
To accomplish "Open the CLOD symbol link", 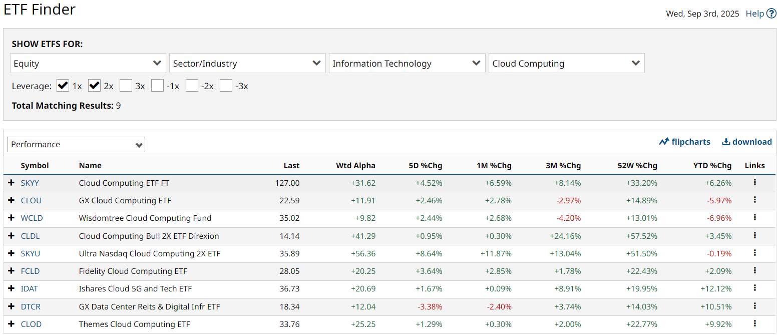I will coord(31,324).
